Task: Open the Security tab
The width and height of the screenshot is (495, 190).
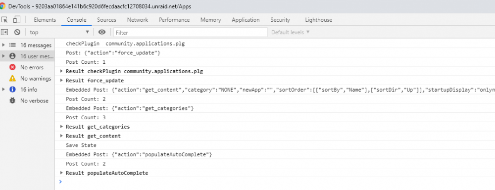Action: [x=280, y=20]
